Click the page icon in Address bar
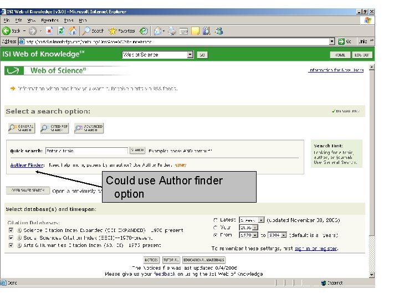Image resolution: width=399 pixels, height=299 pixels. (22, 42)
